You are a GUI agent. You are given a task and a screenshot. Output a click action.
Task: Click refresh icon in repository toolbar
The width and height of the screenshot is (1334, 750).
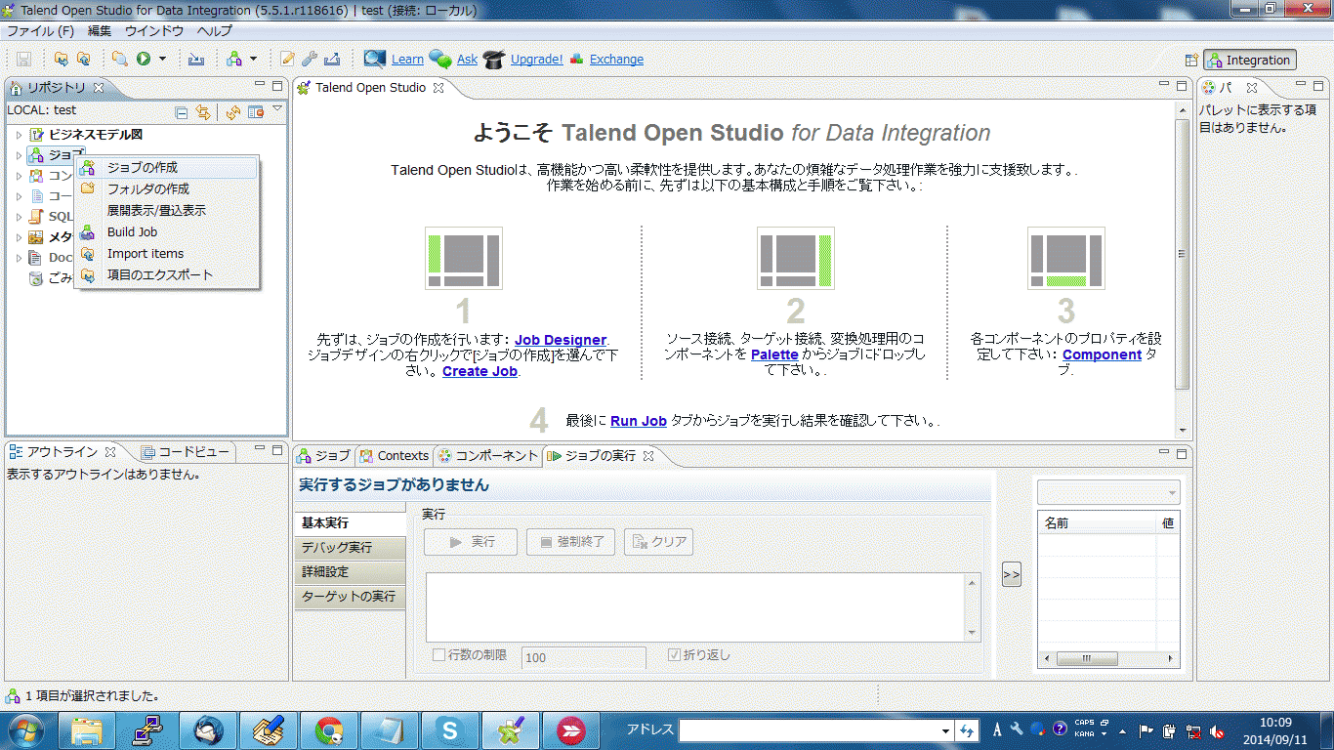click(x=232, y=112)
